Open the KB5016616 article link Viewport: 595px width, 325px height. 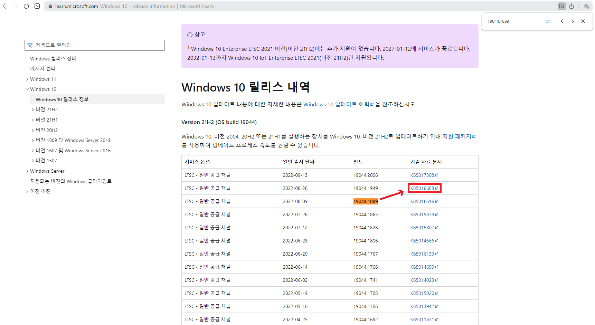point(424,201)
